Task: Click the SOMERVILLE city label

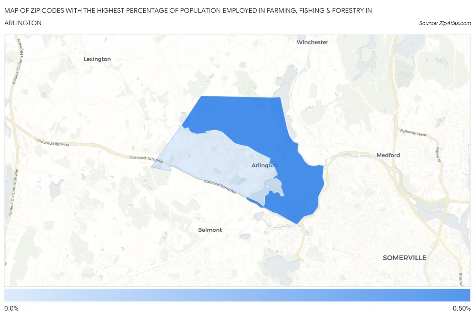Action: point(404,258)
